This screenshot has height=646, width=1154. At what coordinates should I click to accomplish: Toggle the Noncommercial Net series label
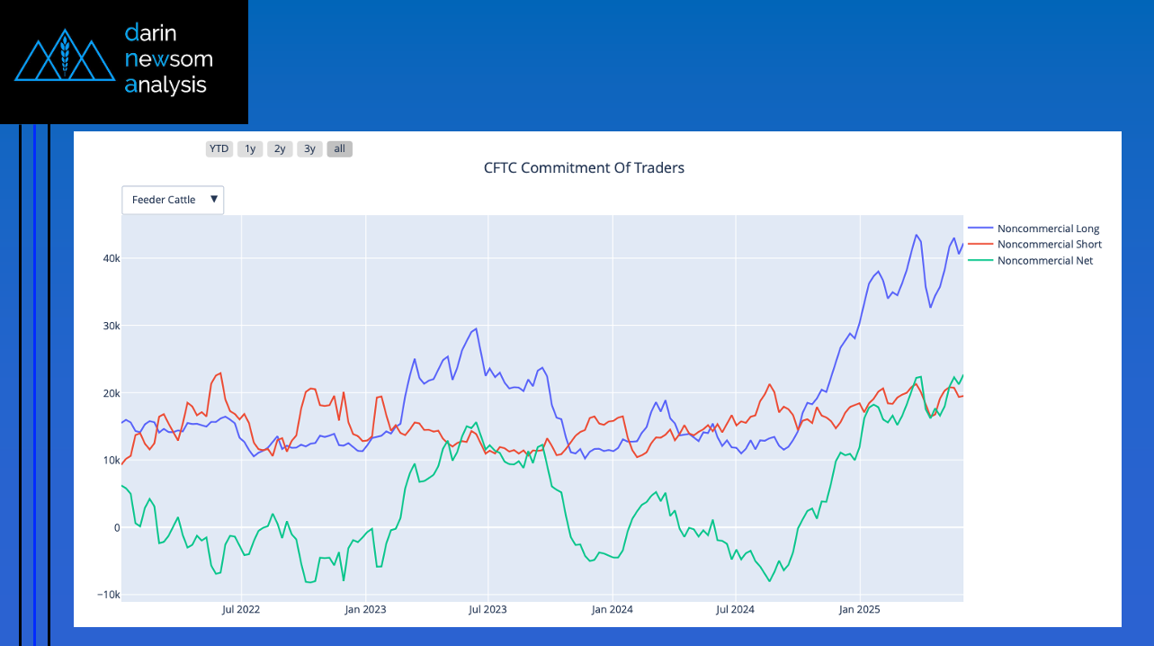pyautogui.click(x=1045, y=261)
